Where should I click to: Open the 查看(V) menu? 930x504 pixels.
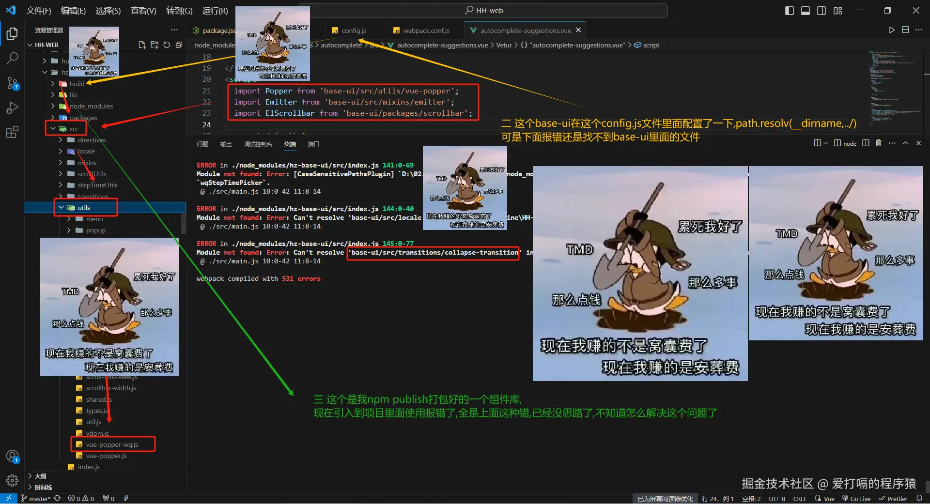pos(142,11)
